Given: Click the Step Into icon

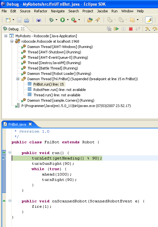Looking at the screenshot, I should pos(148,29).
